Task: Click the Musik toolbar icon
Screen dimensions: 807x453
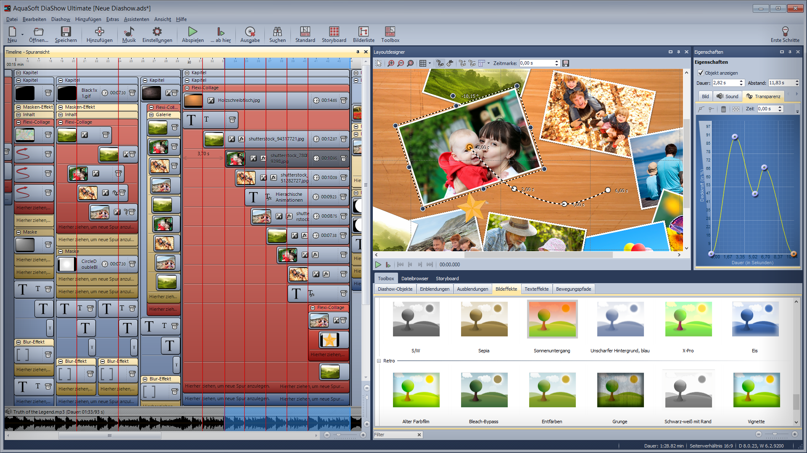Action: coord(129,32)
